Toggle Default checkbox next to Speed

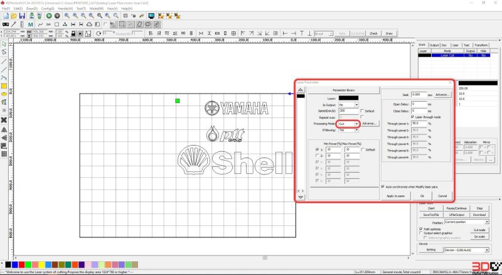[x=362, y=111]
